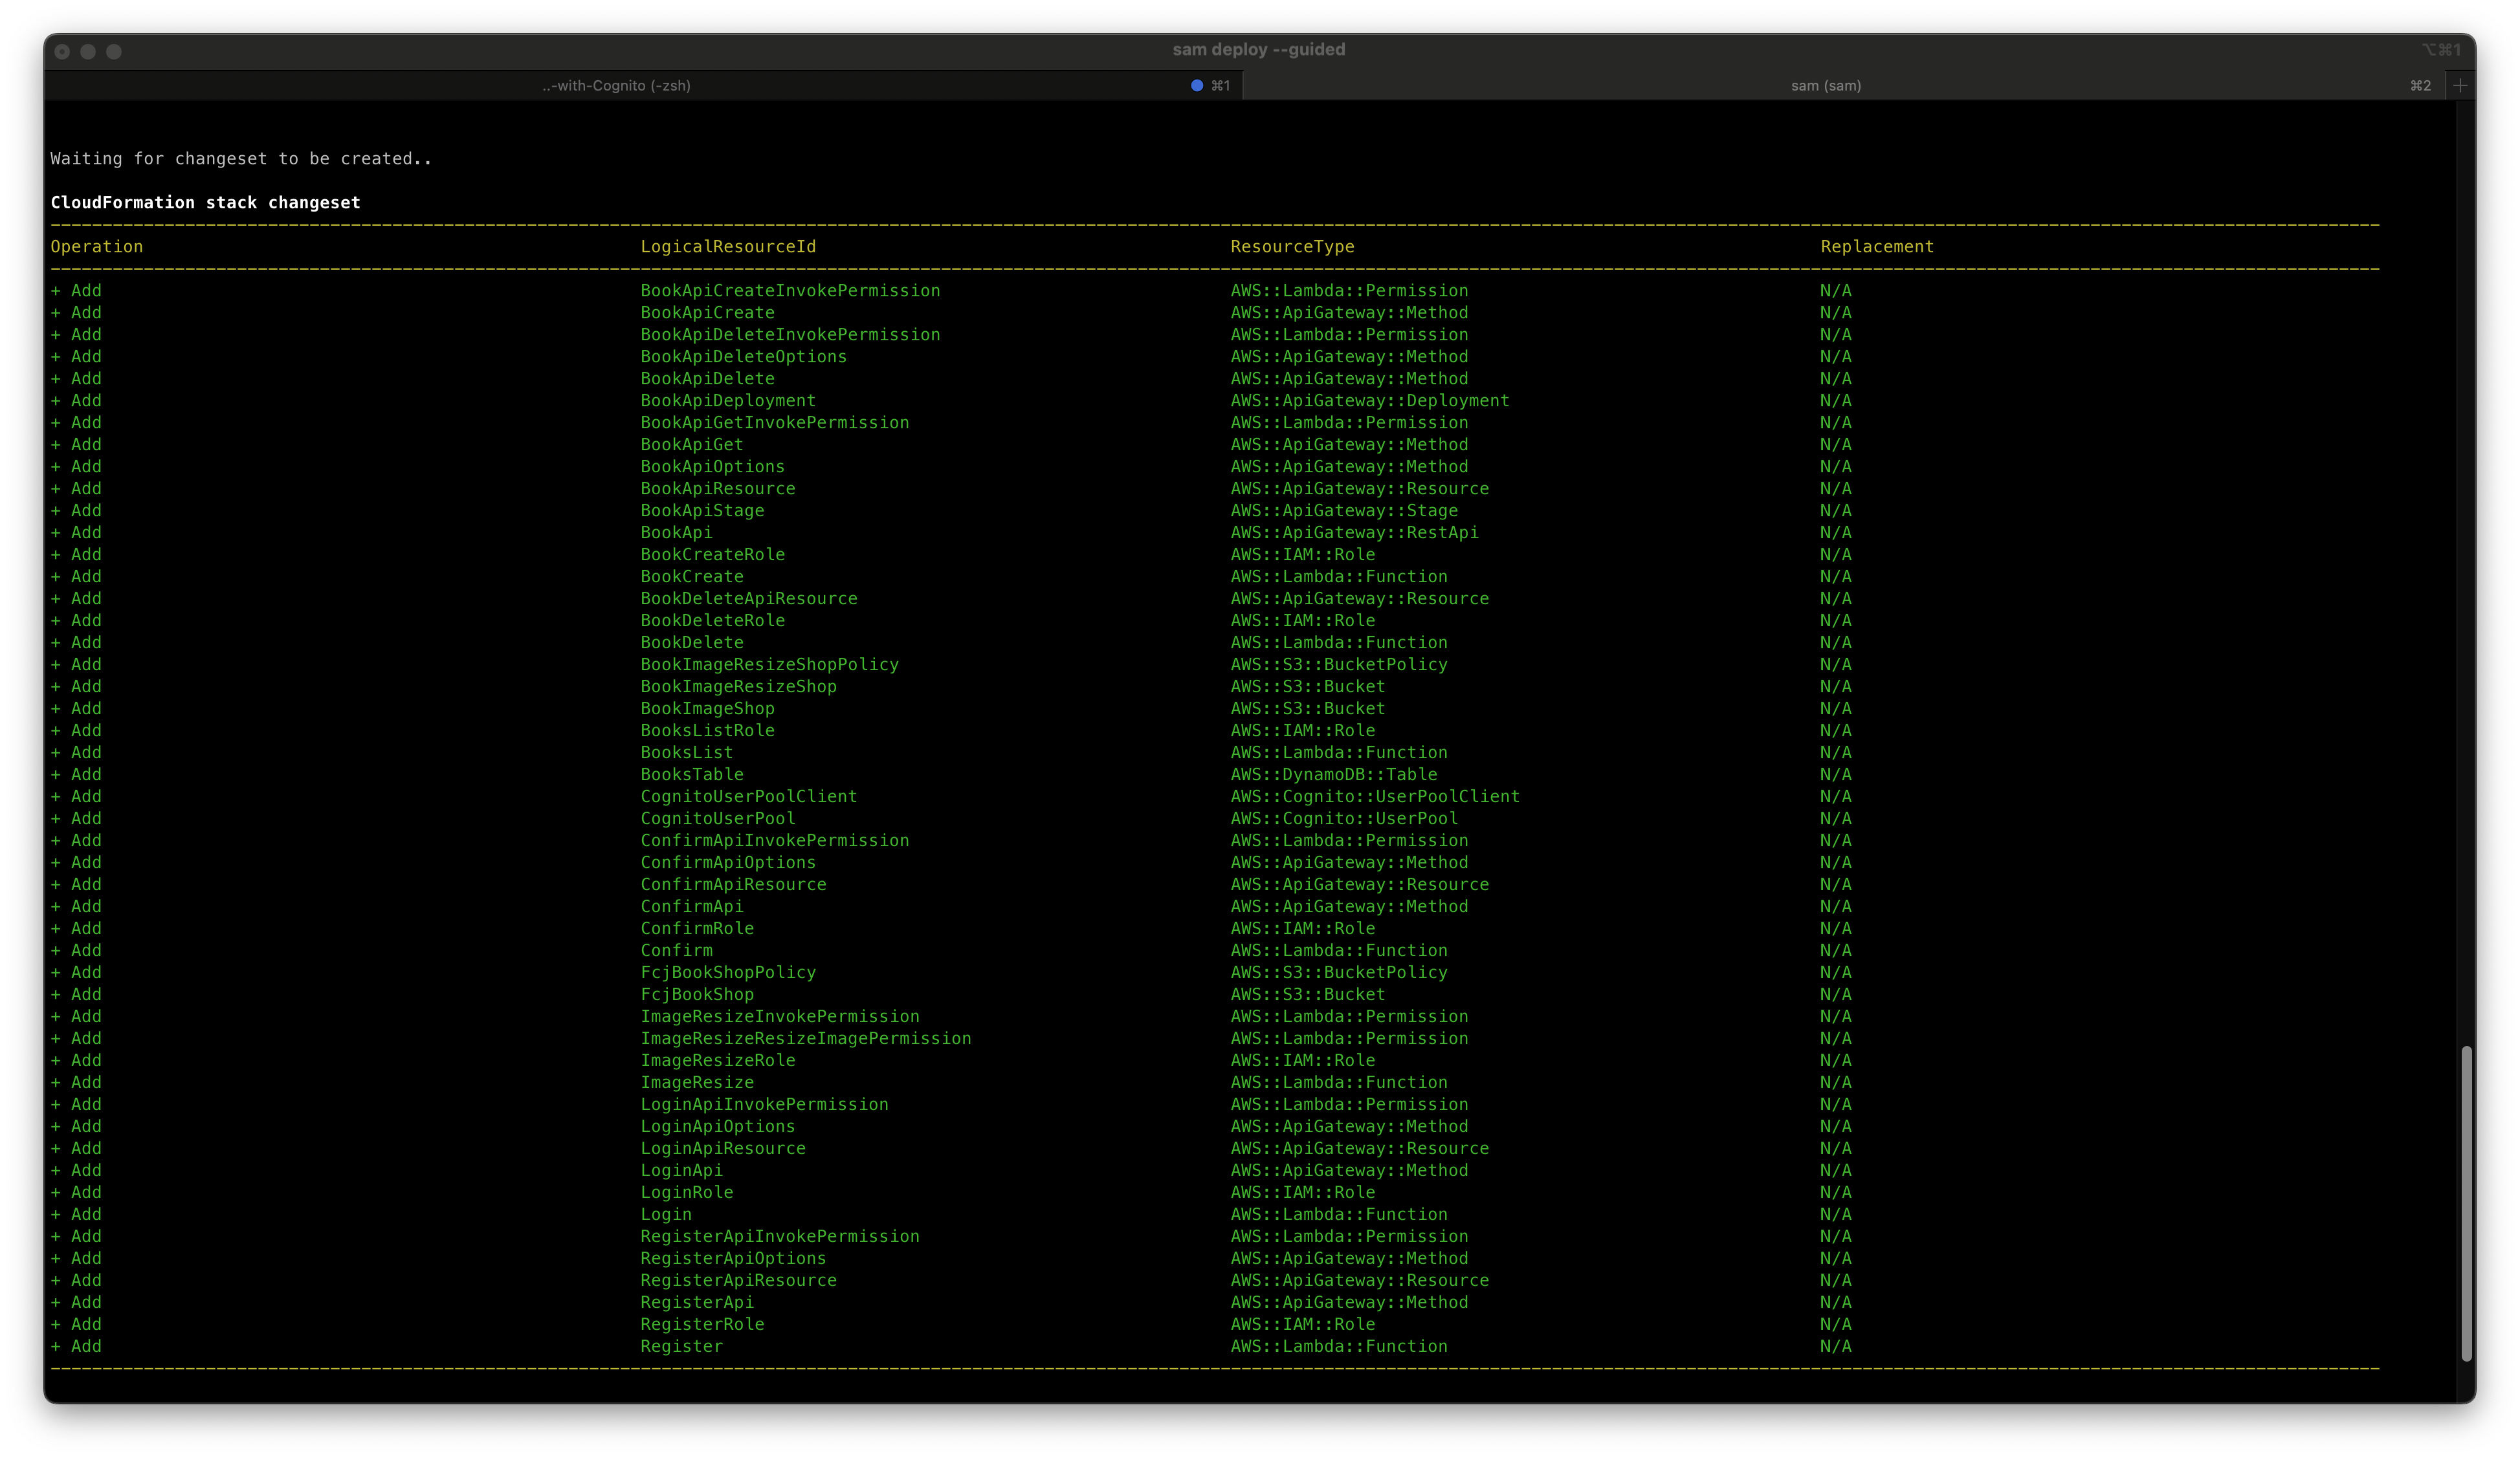Click the blue activity dot on first tab

point(1196,86)
